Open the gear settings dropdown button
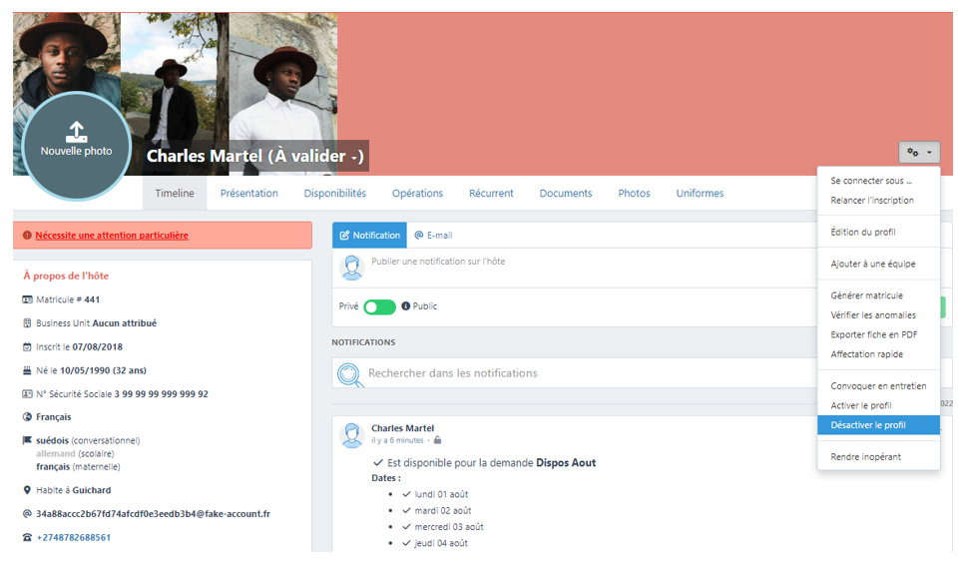Screen dimensions: 961x575 (919, 153)
